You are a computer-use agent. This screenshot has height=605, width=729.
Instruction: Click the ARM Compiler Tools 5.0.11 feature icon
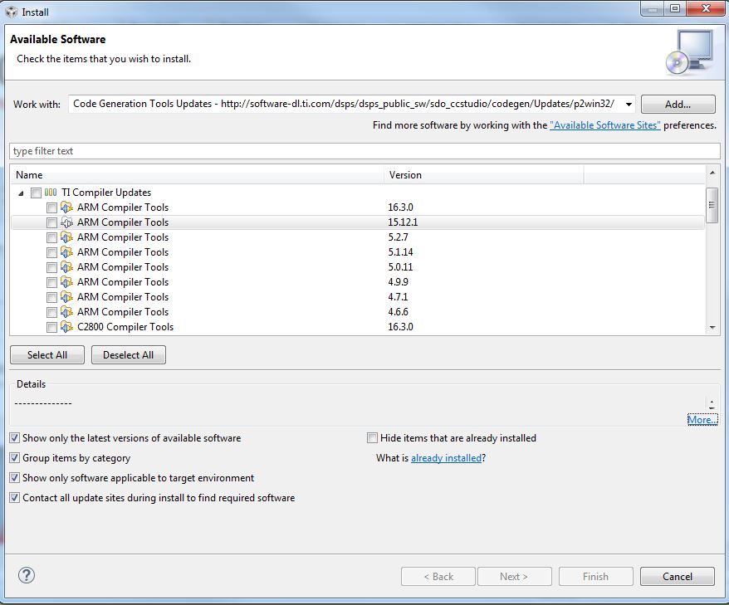[x=66, y=266]
